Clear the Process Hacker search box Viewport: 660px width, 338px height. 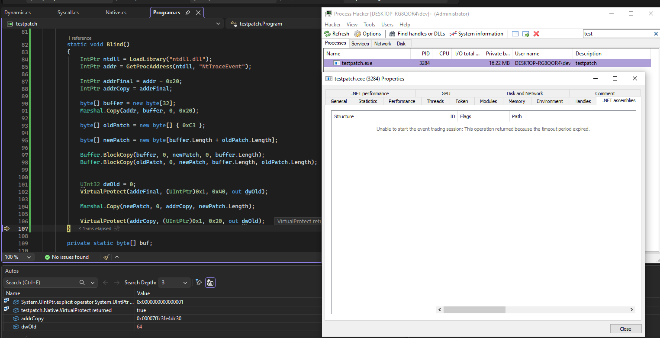(x=656, y=34)
